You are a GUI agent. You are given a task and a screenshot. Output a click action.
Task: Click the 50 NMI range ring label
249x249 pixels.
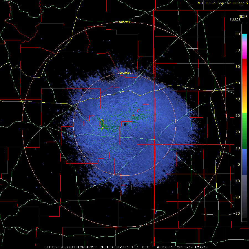tap(124, 73)
